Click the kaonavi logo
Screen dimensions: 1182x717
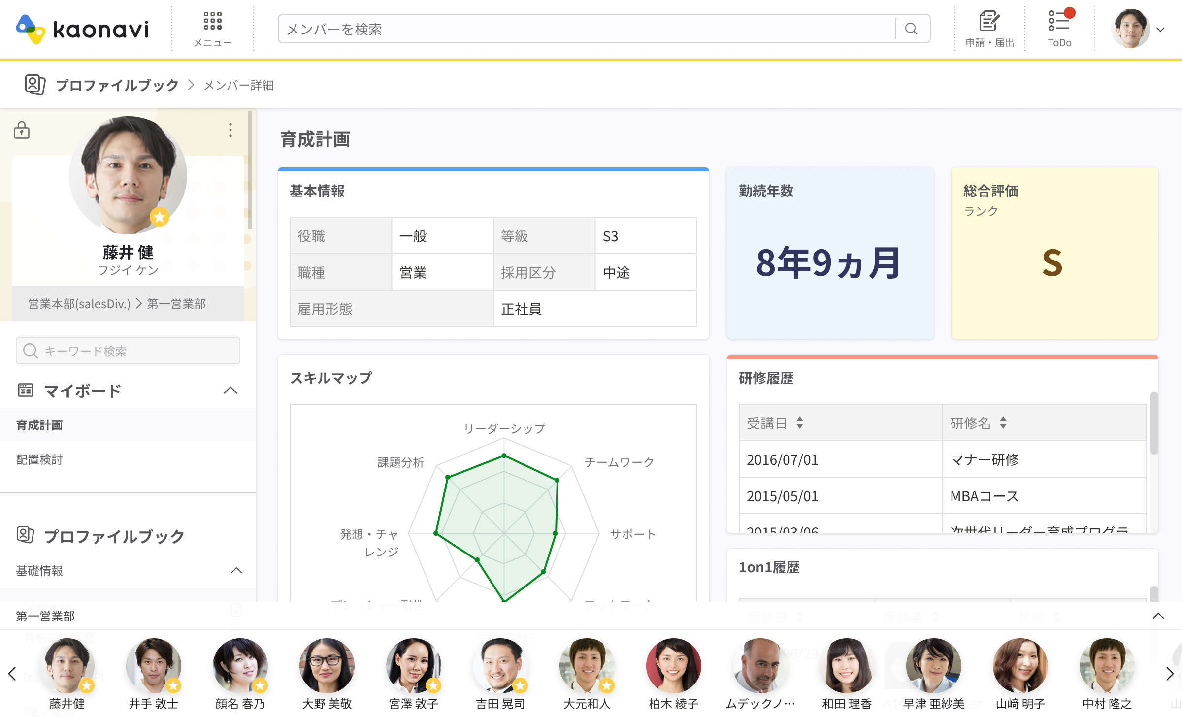coord(82,29)
